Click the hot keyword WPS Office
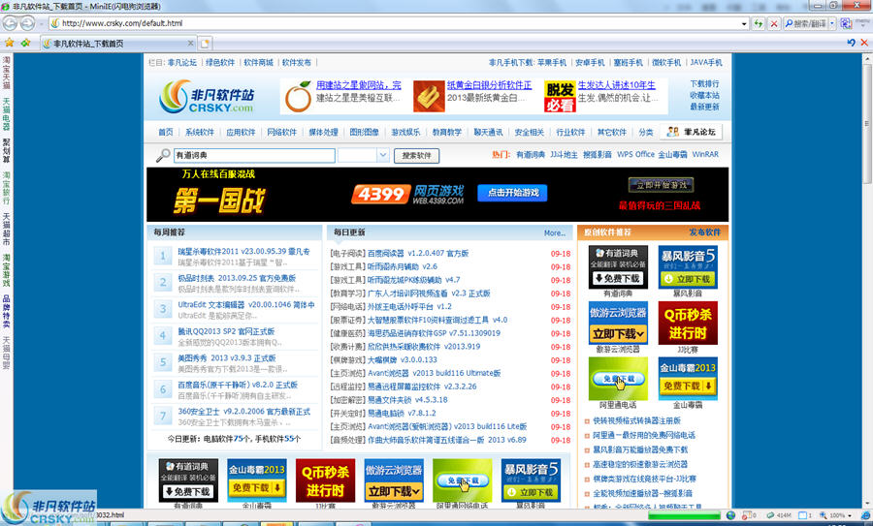Screen dimensions: 873x526 coord(635,155)
